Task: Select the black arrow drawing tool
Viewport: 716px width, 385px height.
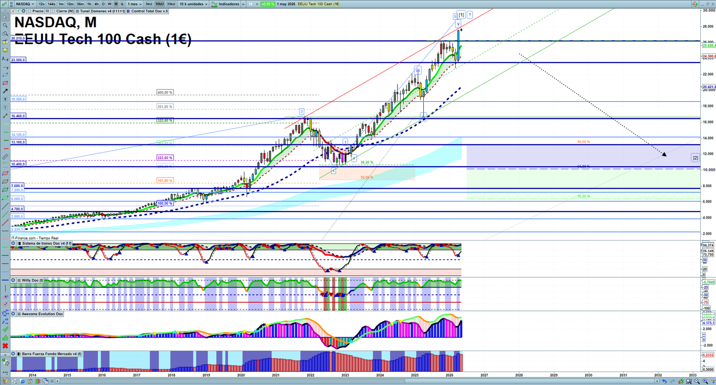Action: coord(5,91)
